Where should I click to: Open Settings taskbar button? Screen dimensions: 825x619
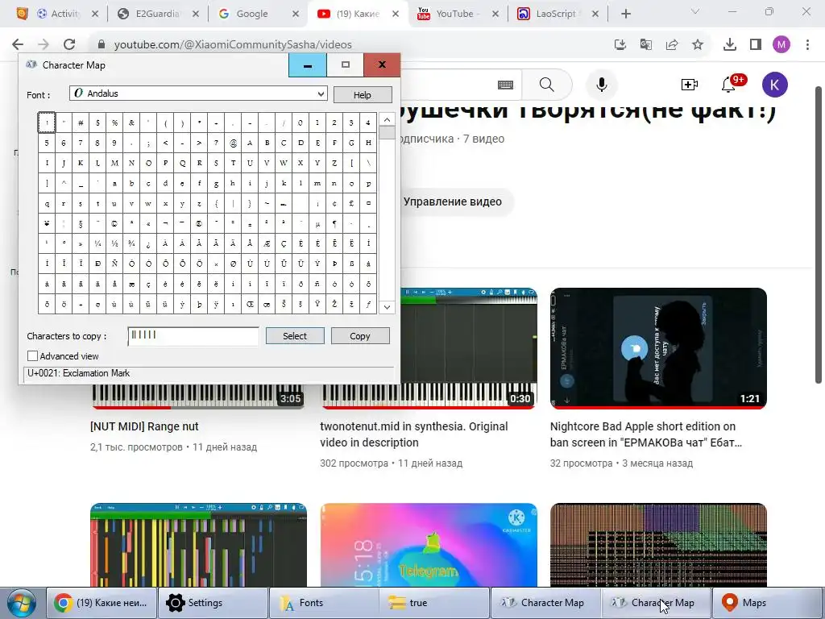[x=213, y=603]
